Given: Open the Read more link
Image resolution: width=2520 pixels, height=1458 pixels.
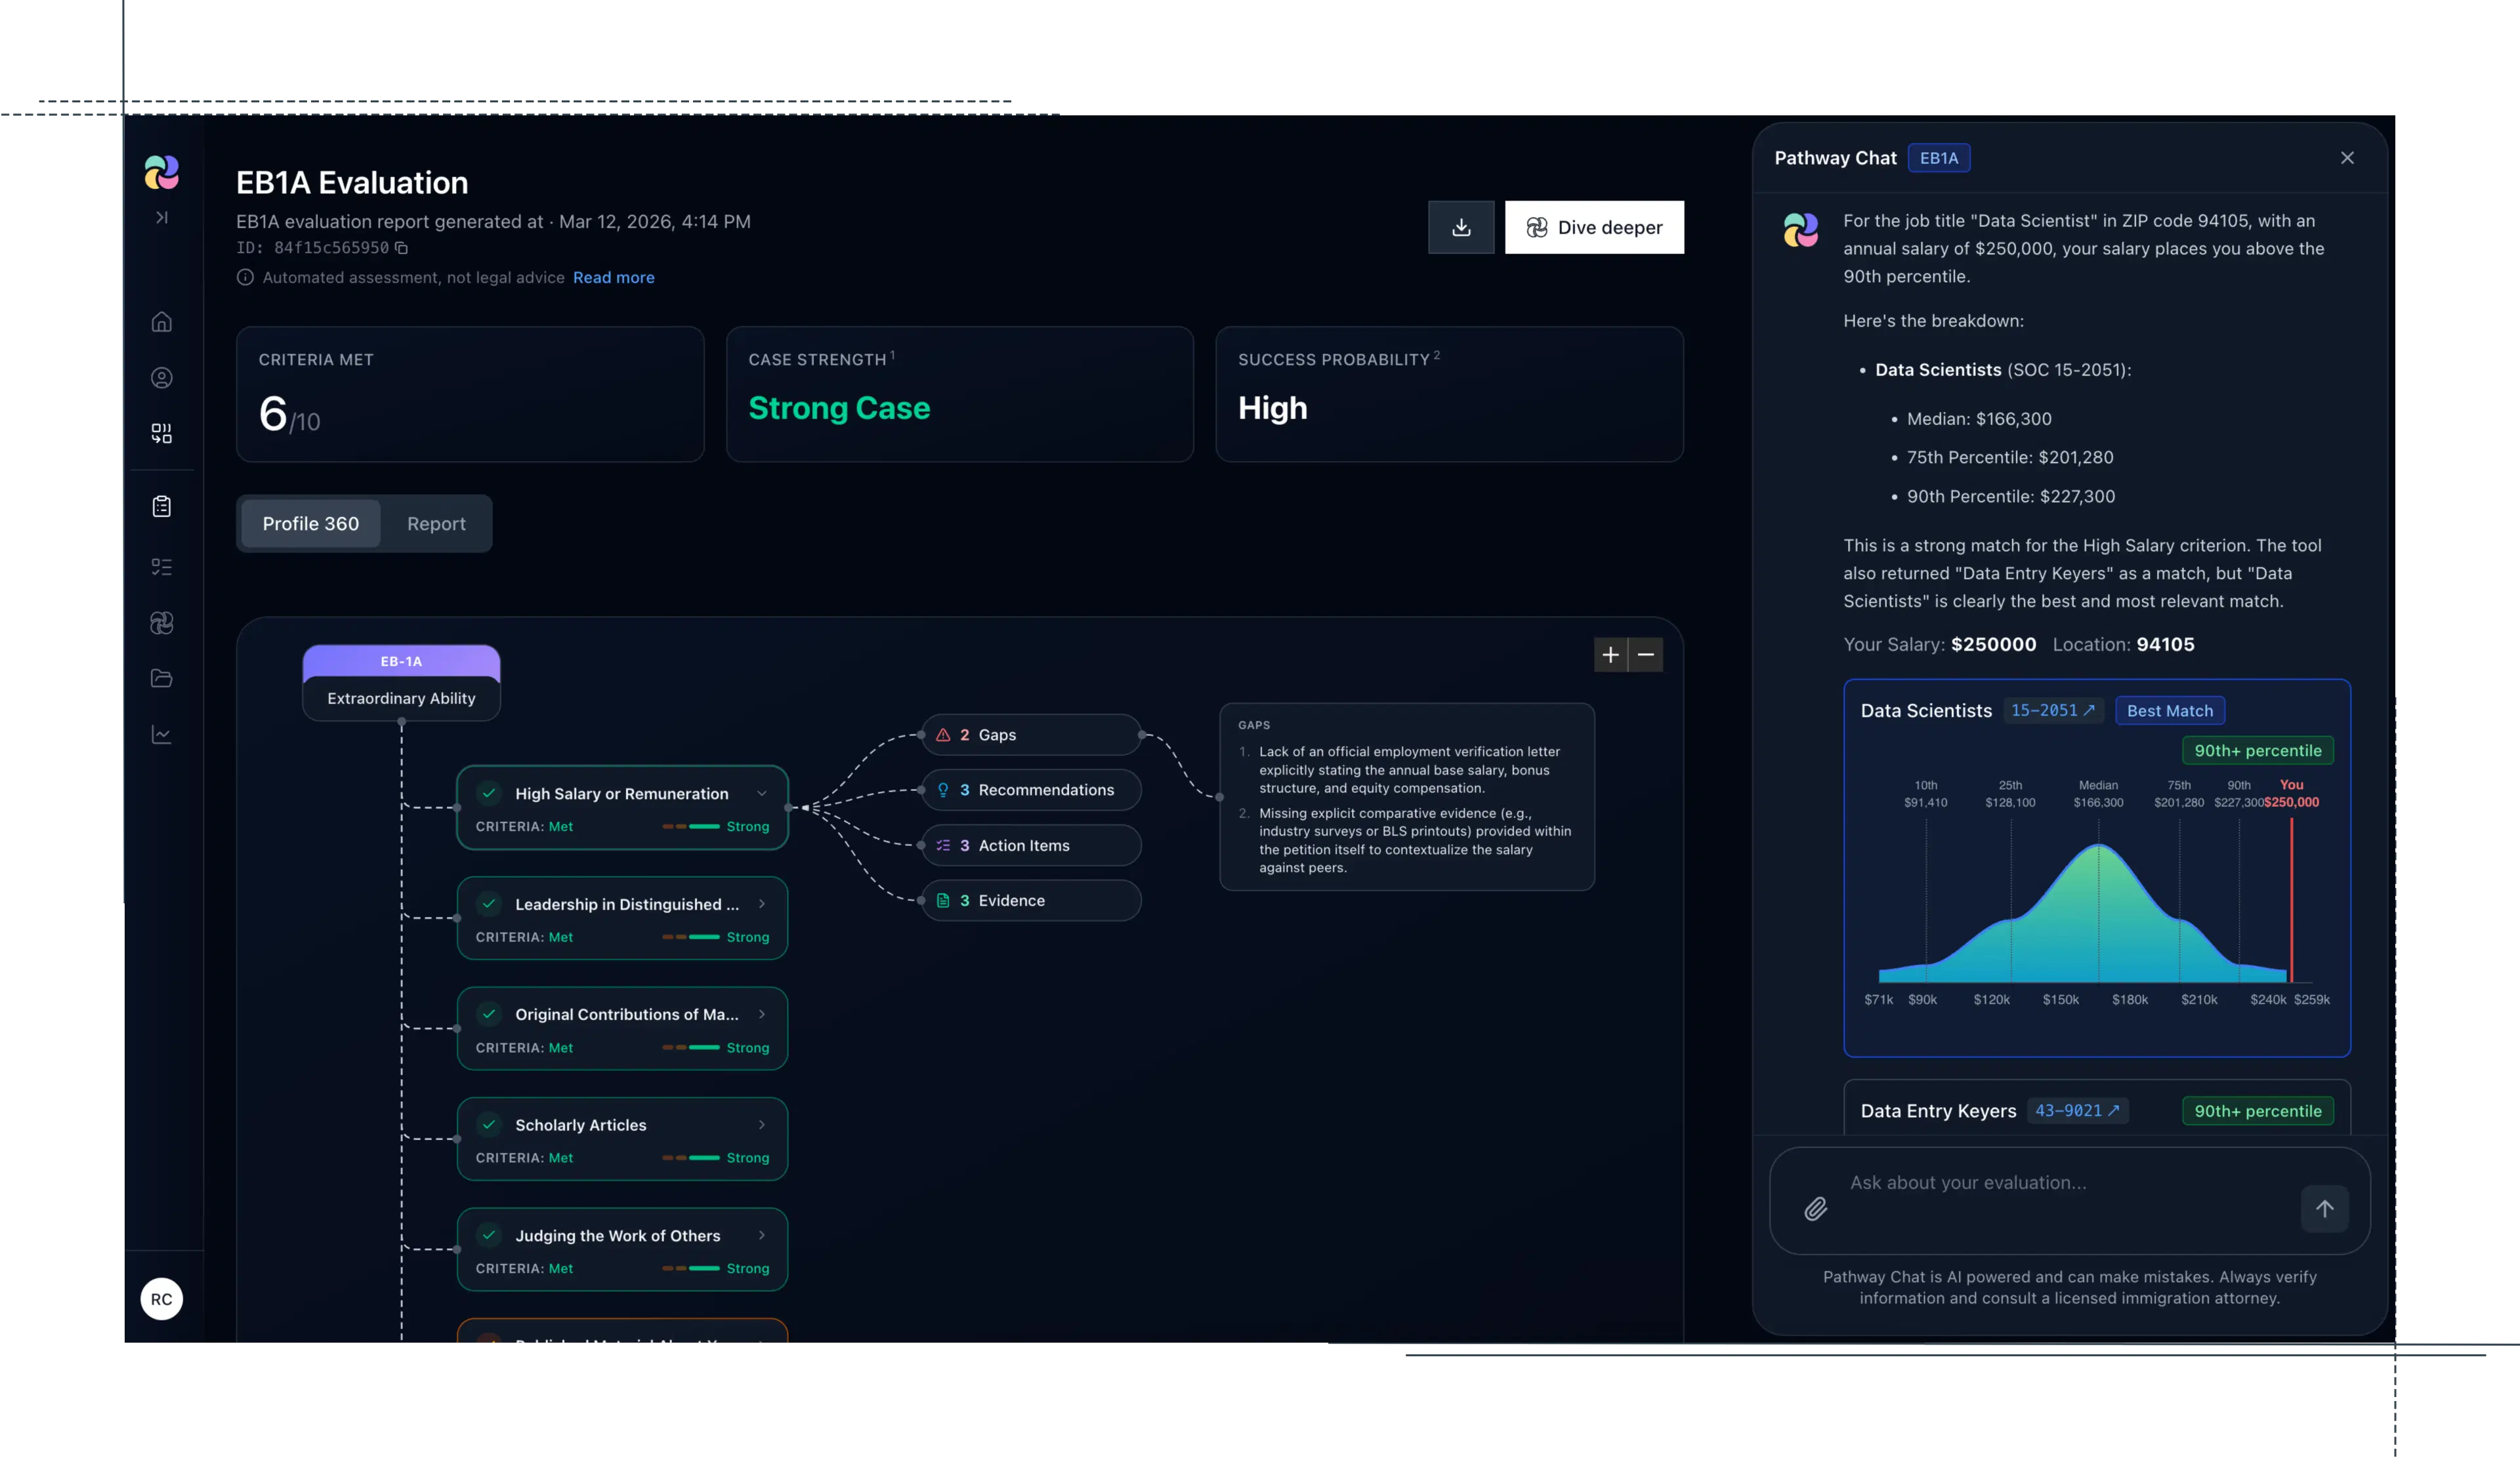Looking at the screenshot, I should click(x=613, y=278).
